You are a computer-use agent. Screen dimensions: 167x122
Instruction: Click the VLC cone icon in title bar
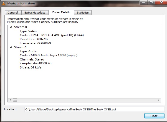tap(4, 3)
